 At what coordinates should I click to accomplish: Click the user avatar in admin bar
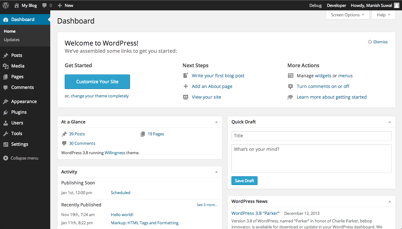(397, 5)
